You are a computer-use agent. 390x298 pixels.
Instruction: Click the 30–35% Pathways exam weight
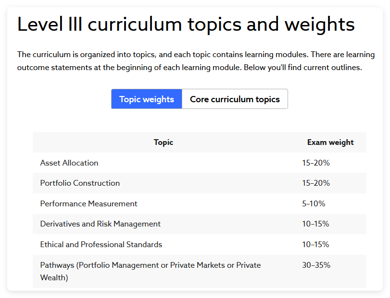click(x=316, y=265)
